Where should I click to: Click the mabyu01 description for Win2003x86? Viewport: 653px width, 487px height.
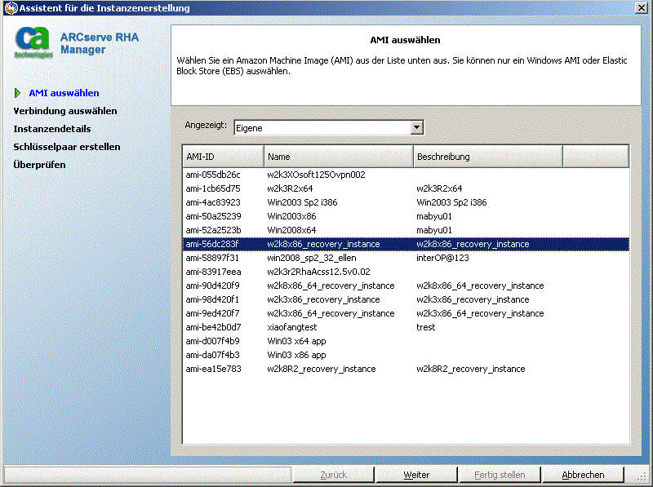pyautogui.click(x=434, y=216)
